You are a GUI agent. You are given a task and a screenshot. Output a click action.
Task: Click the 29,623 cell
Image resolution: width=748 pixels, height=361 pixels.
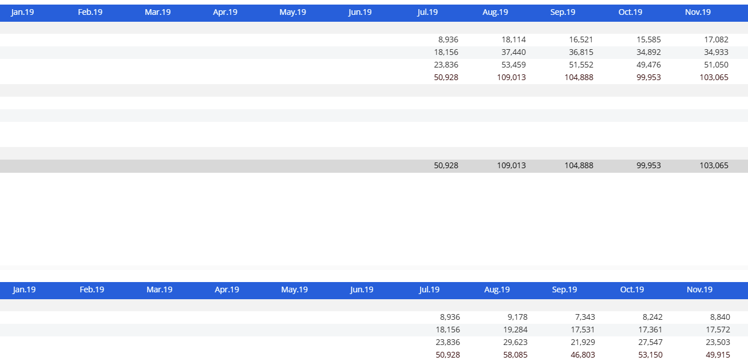[515, 342]
